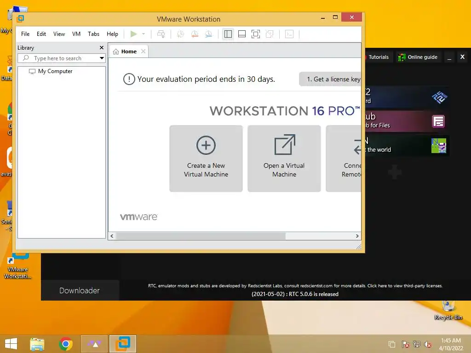Image resolution: width=471 pixels, height=353 pixels.
Task: Open the Tabs menu
Action: click(93, 34)
